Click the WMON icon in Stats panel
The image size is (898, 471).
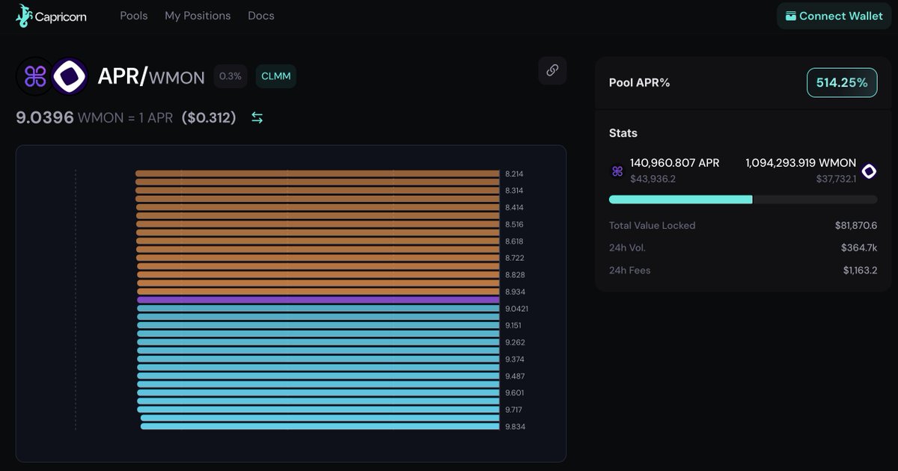[x=869, y=171]
